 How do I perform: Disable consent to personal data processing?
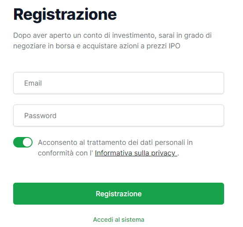coord(23,142)
